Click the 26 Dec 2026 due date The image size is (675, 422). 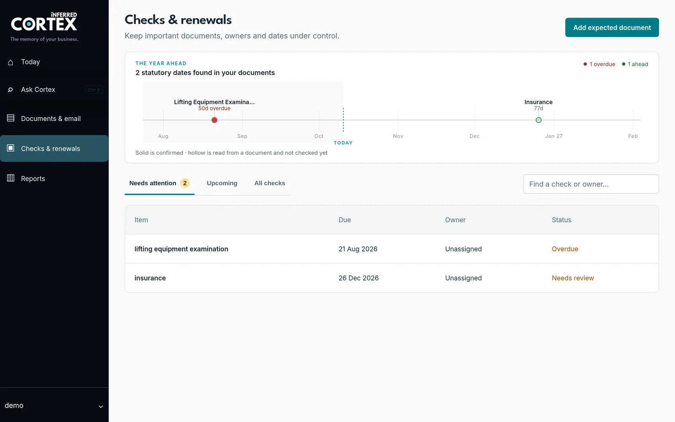tap(359, 278)
